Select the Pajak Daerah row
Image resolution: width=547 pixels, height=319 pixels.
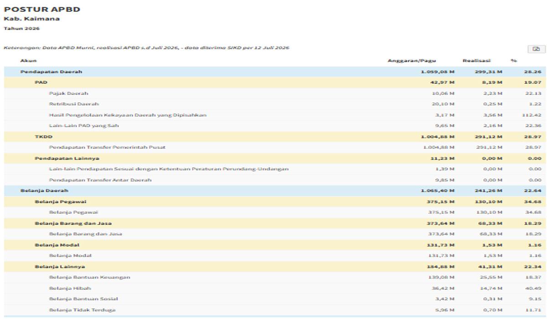[275, 93]
